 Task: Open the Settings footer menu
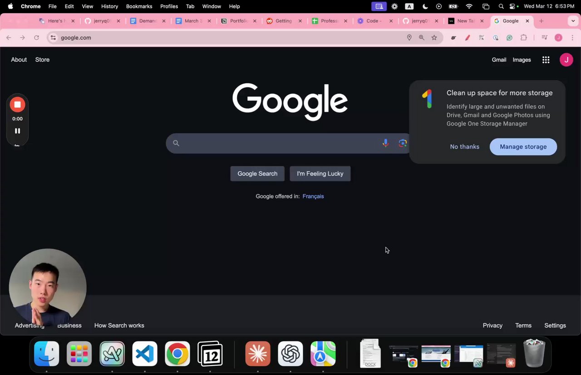(x=555, y=326)
